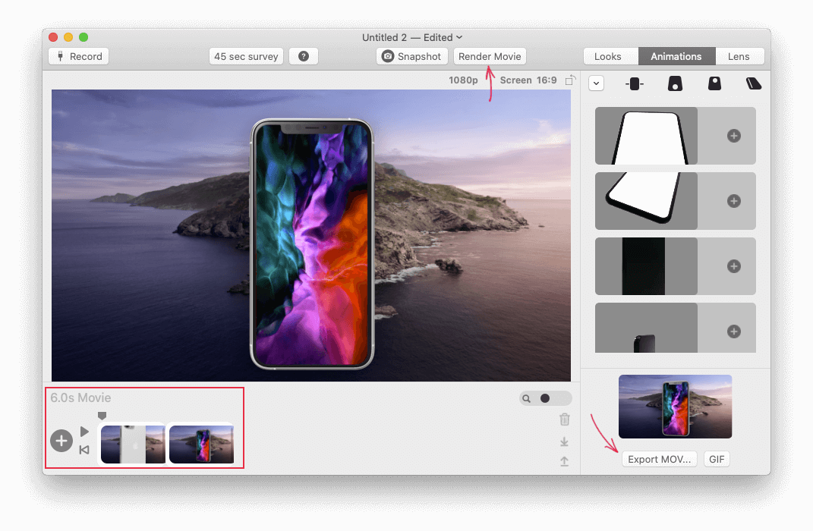Preview the side-view black phone animation thumbnail
This screenshot has width=813, height=531.
coord(646,266)
